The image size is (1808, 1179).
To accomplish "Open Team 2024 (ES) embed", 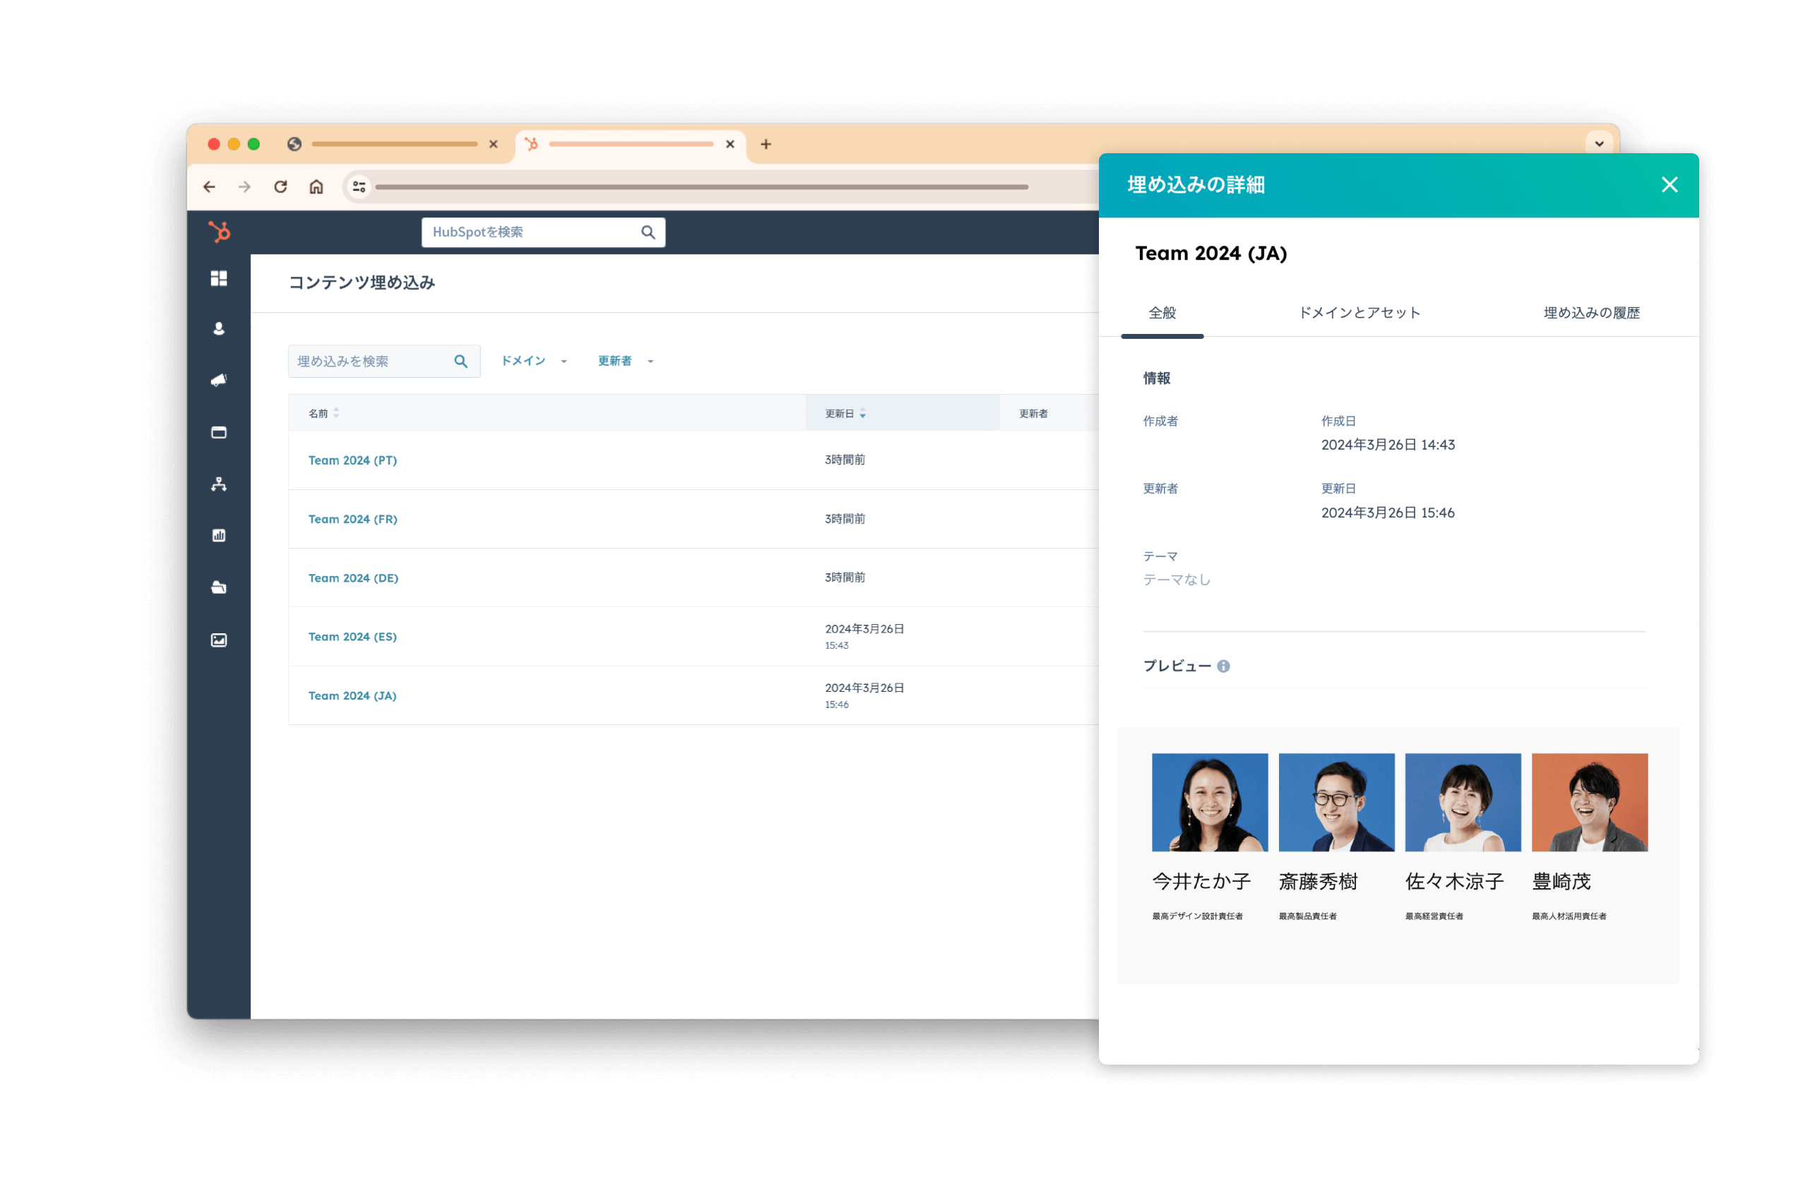I will pyautogui.click(x=352, y=637).
